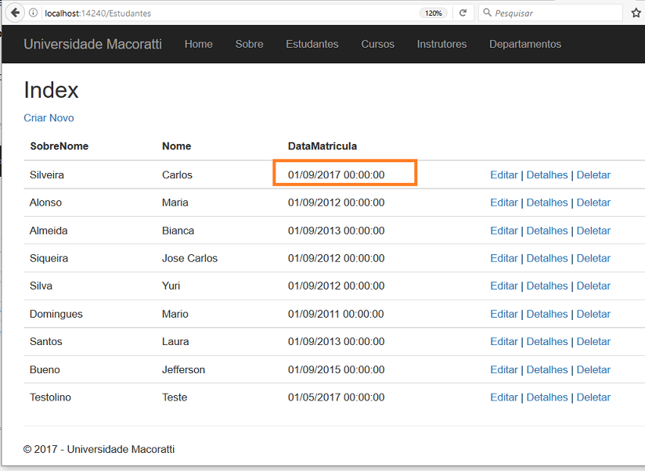Delete the Siqueira record

click(x=593, y=258)
